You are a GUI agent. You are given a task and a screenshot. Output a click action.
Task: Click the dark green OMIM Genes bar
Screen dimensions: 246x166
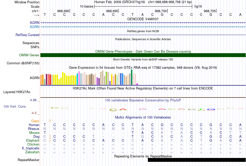click(x=143, y=55)
